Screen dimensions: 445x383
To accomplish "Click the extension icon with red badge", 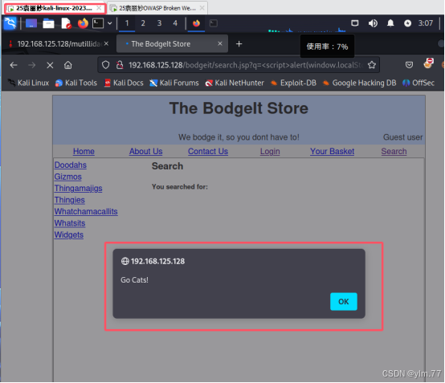I will [428, 63].
